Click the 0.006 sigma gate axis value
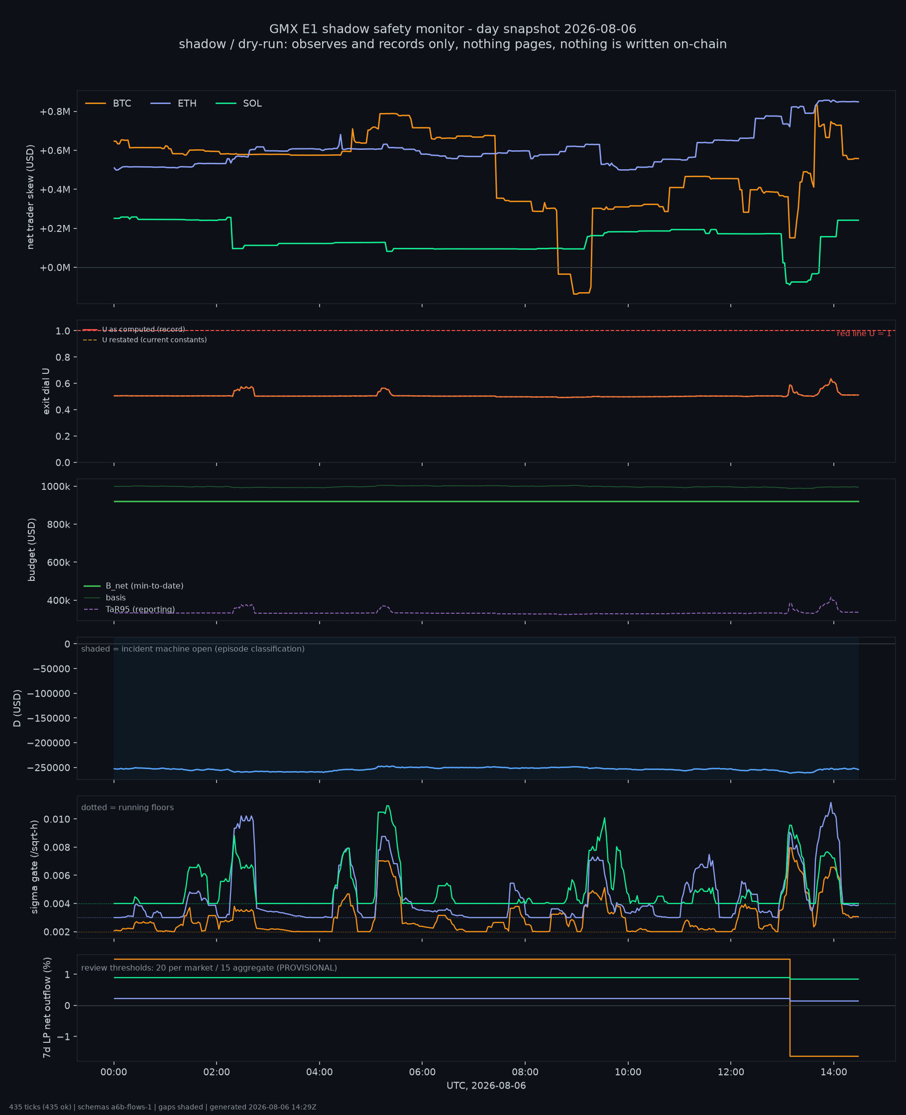Screen dimensions: 906x1115 click(57, 876)
